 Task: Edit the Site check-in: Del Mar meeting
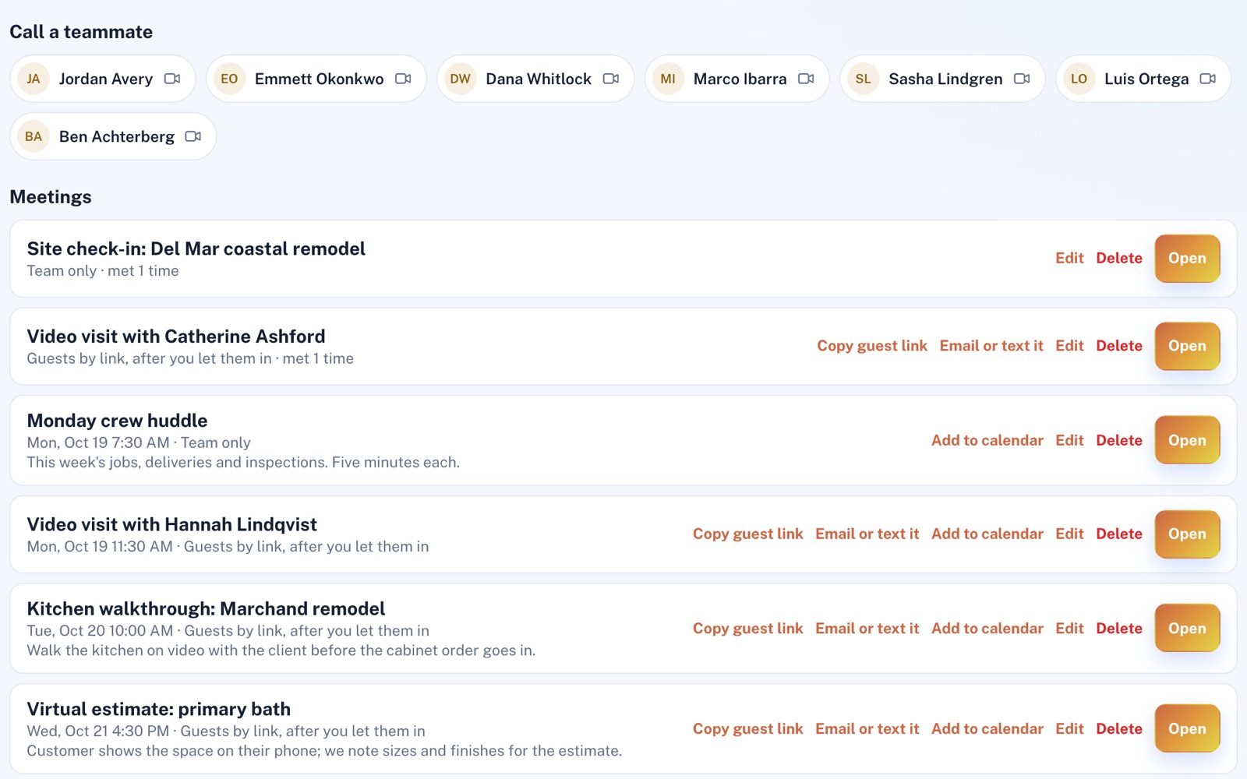point(1069,258)
